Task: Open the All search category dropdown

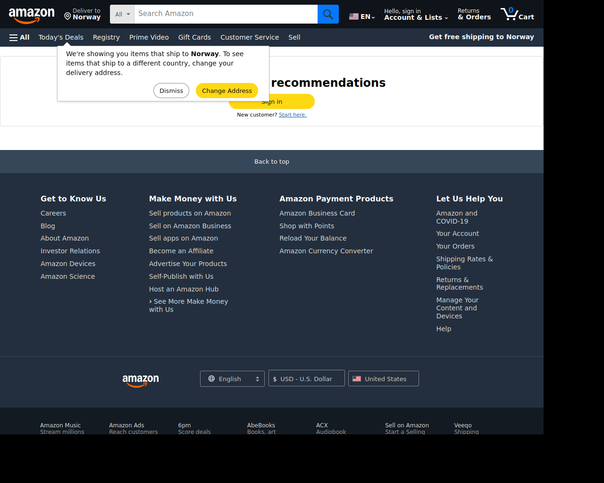Action: [x=122, y=14]
